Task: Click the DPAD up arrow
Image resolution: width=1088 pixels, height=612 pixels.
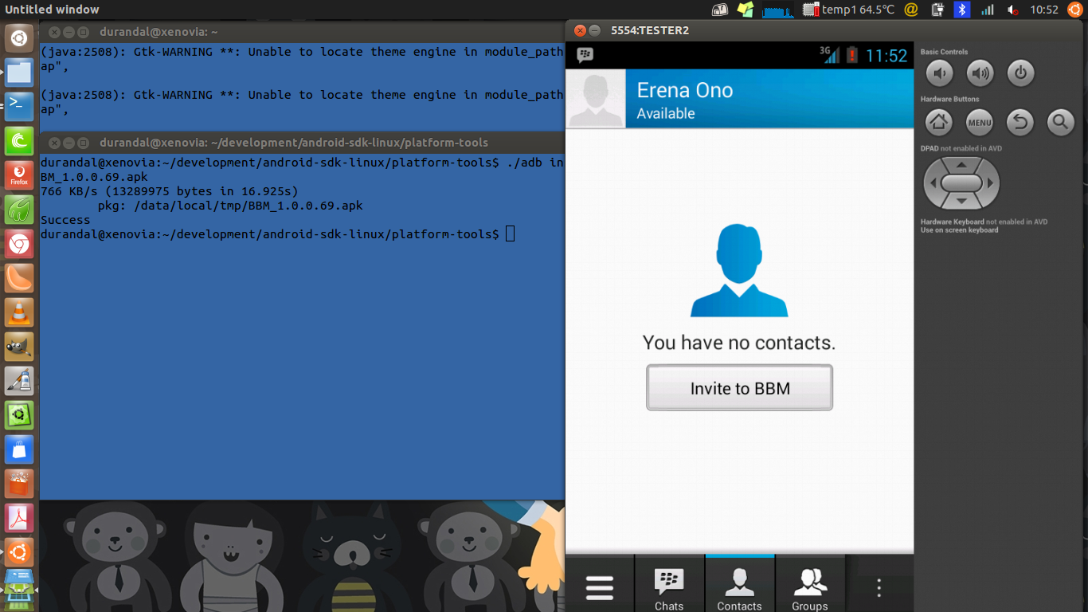Action: pos(961,165)
